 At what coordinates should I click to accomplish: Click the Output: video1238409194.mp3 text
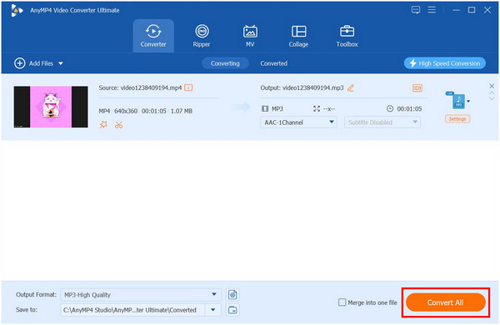(302, 87)
